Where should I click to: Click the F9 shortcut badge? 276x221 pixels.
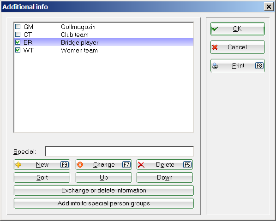[x=65, y=165]
